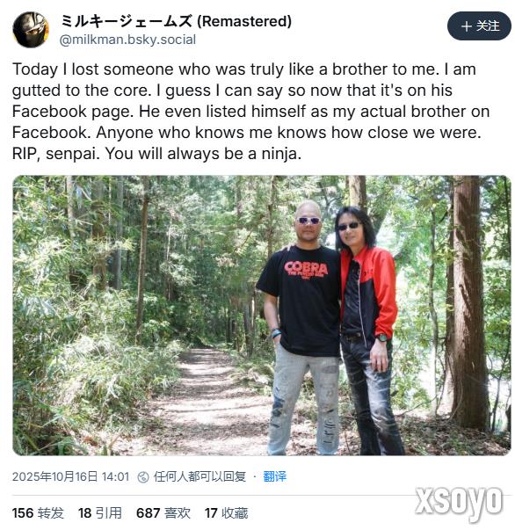515x530 pixels.
Task: Open the ninja profile avatar
Action: (31, 30)
